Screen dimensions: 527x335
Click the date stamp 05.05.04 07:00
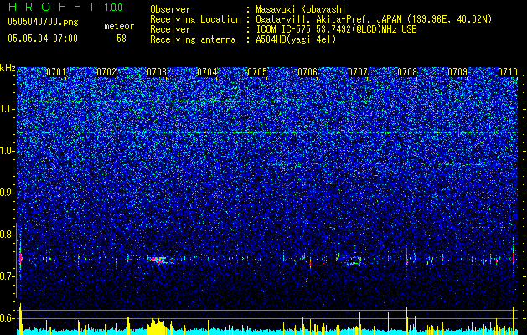[43, 39]
